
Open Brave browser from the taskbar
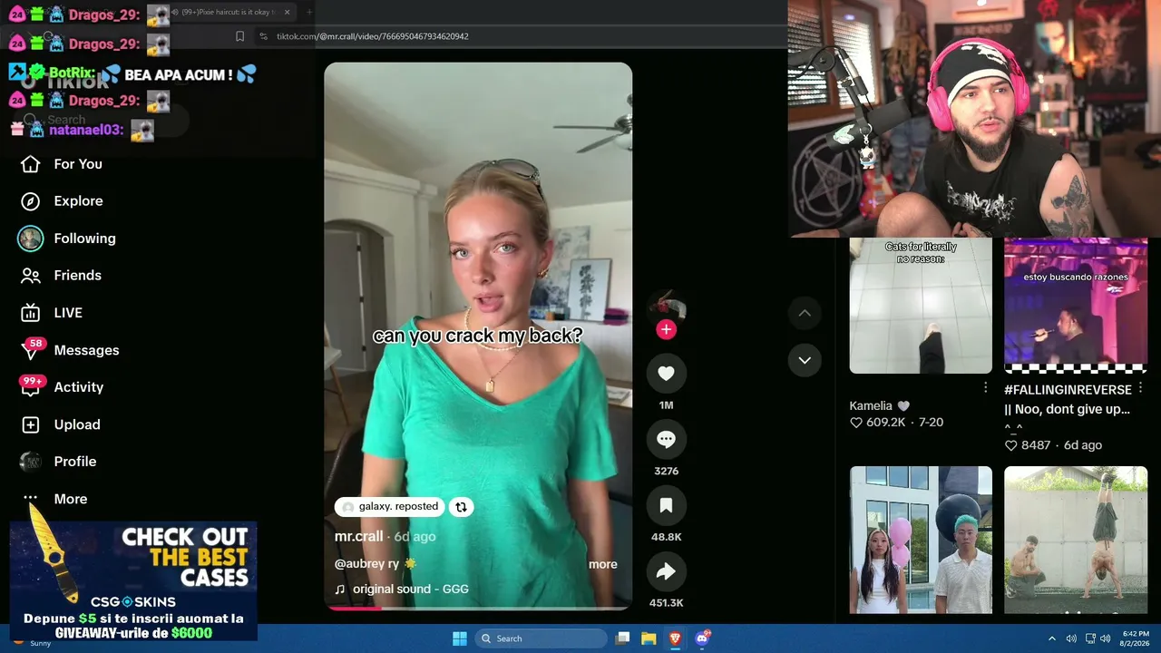pyautogui.click(x=675, y=638)
